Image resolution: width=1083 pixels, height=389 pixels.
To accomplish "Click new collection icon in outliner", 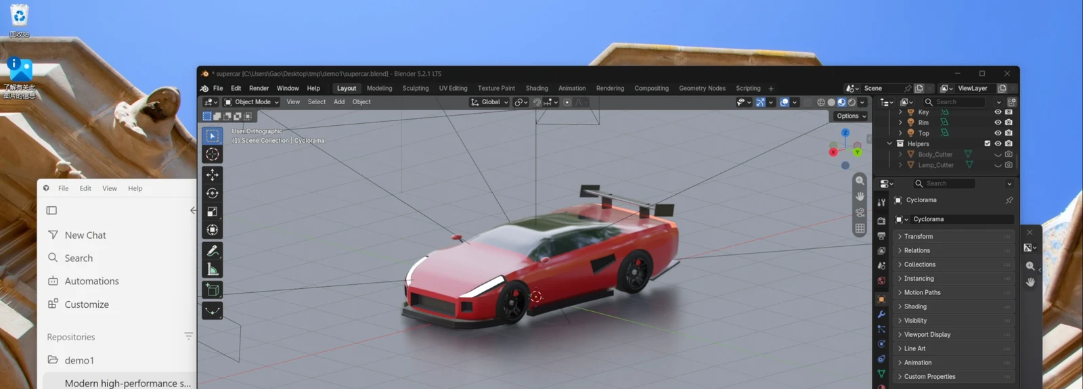I will [1012, 102].
